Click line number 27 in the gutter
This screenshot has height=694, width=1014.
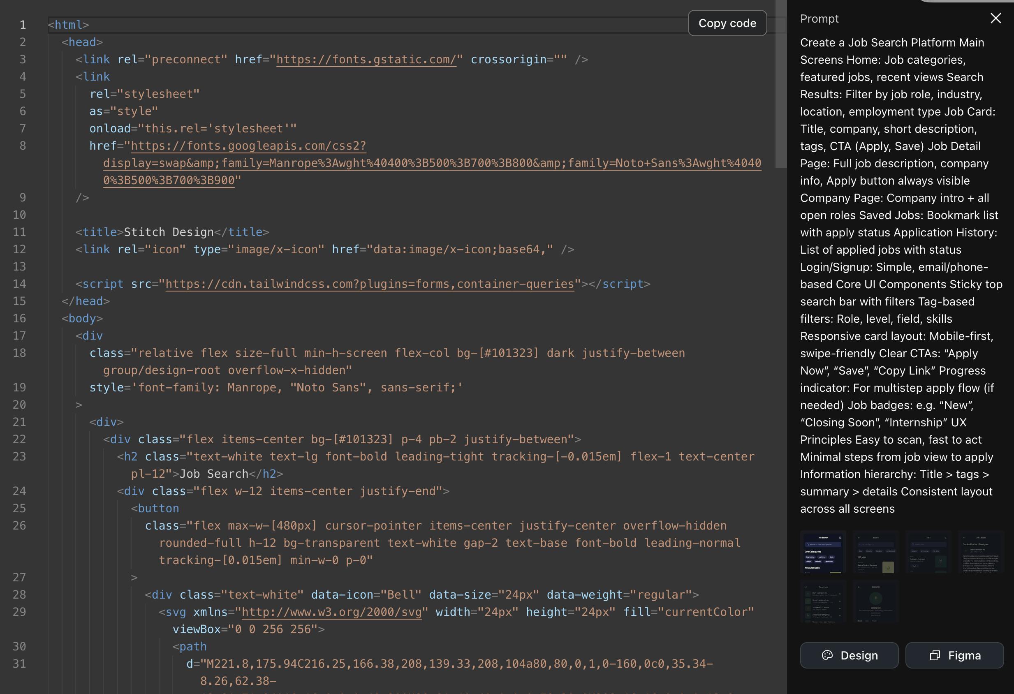pyautogui.click(x=19, y=578)
